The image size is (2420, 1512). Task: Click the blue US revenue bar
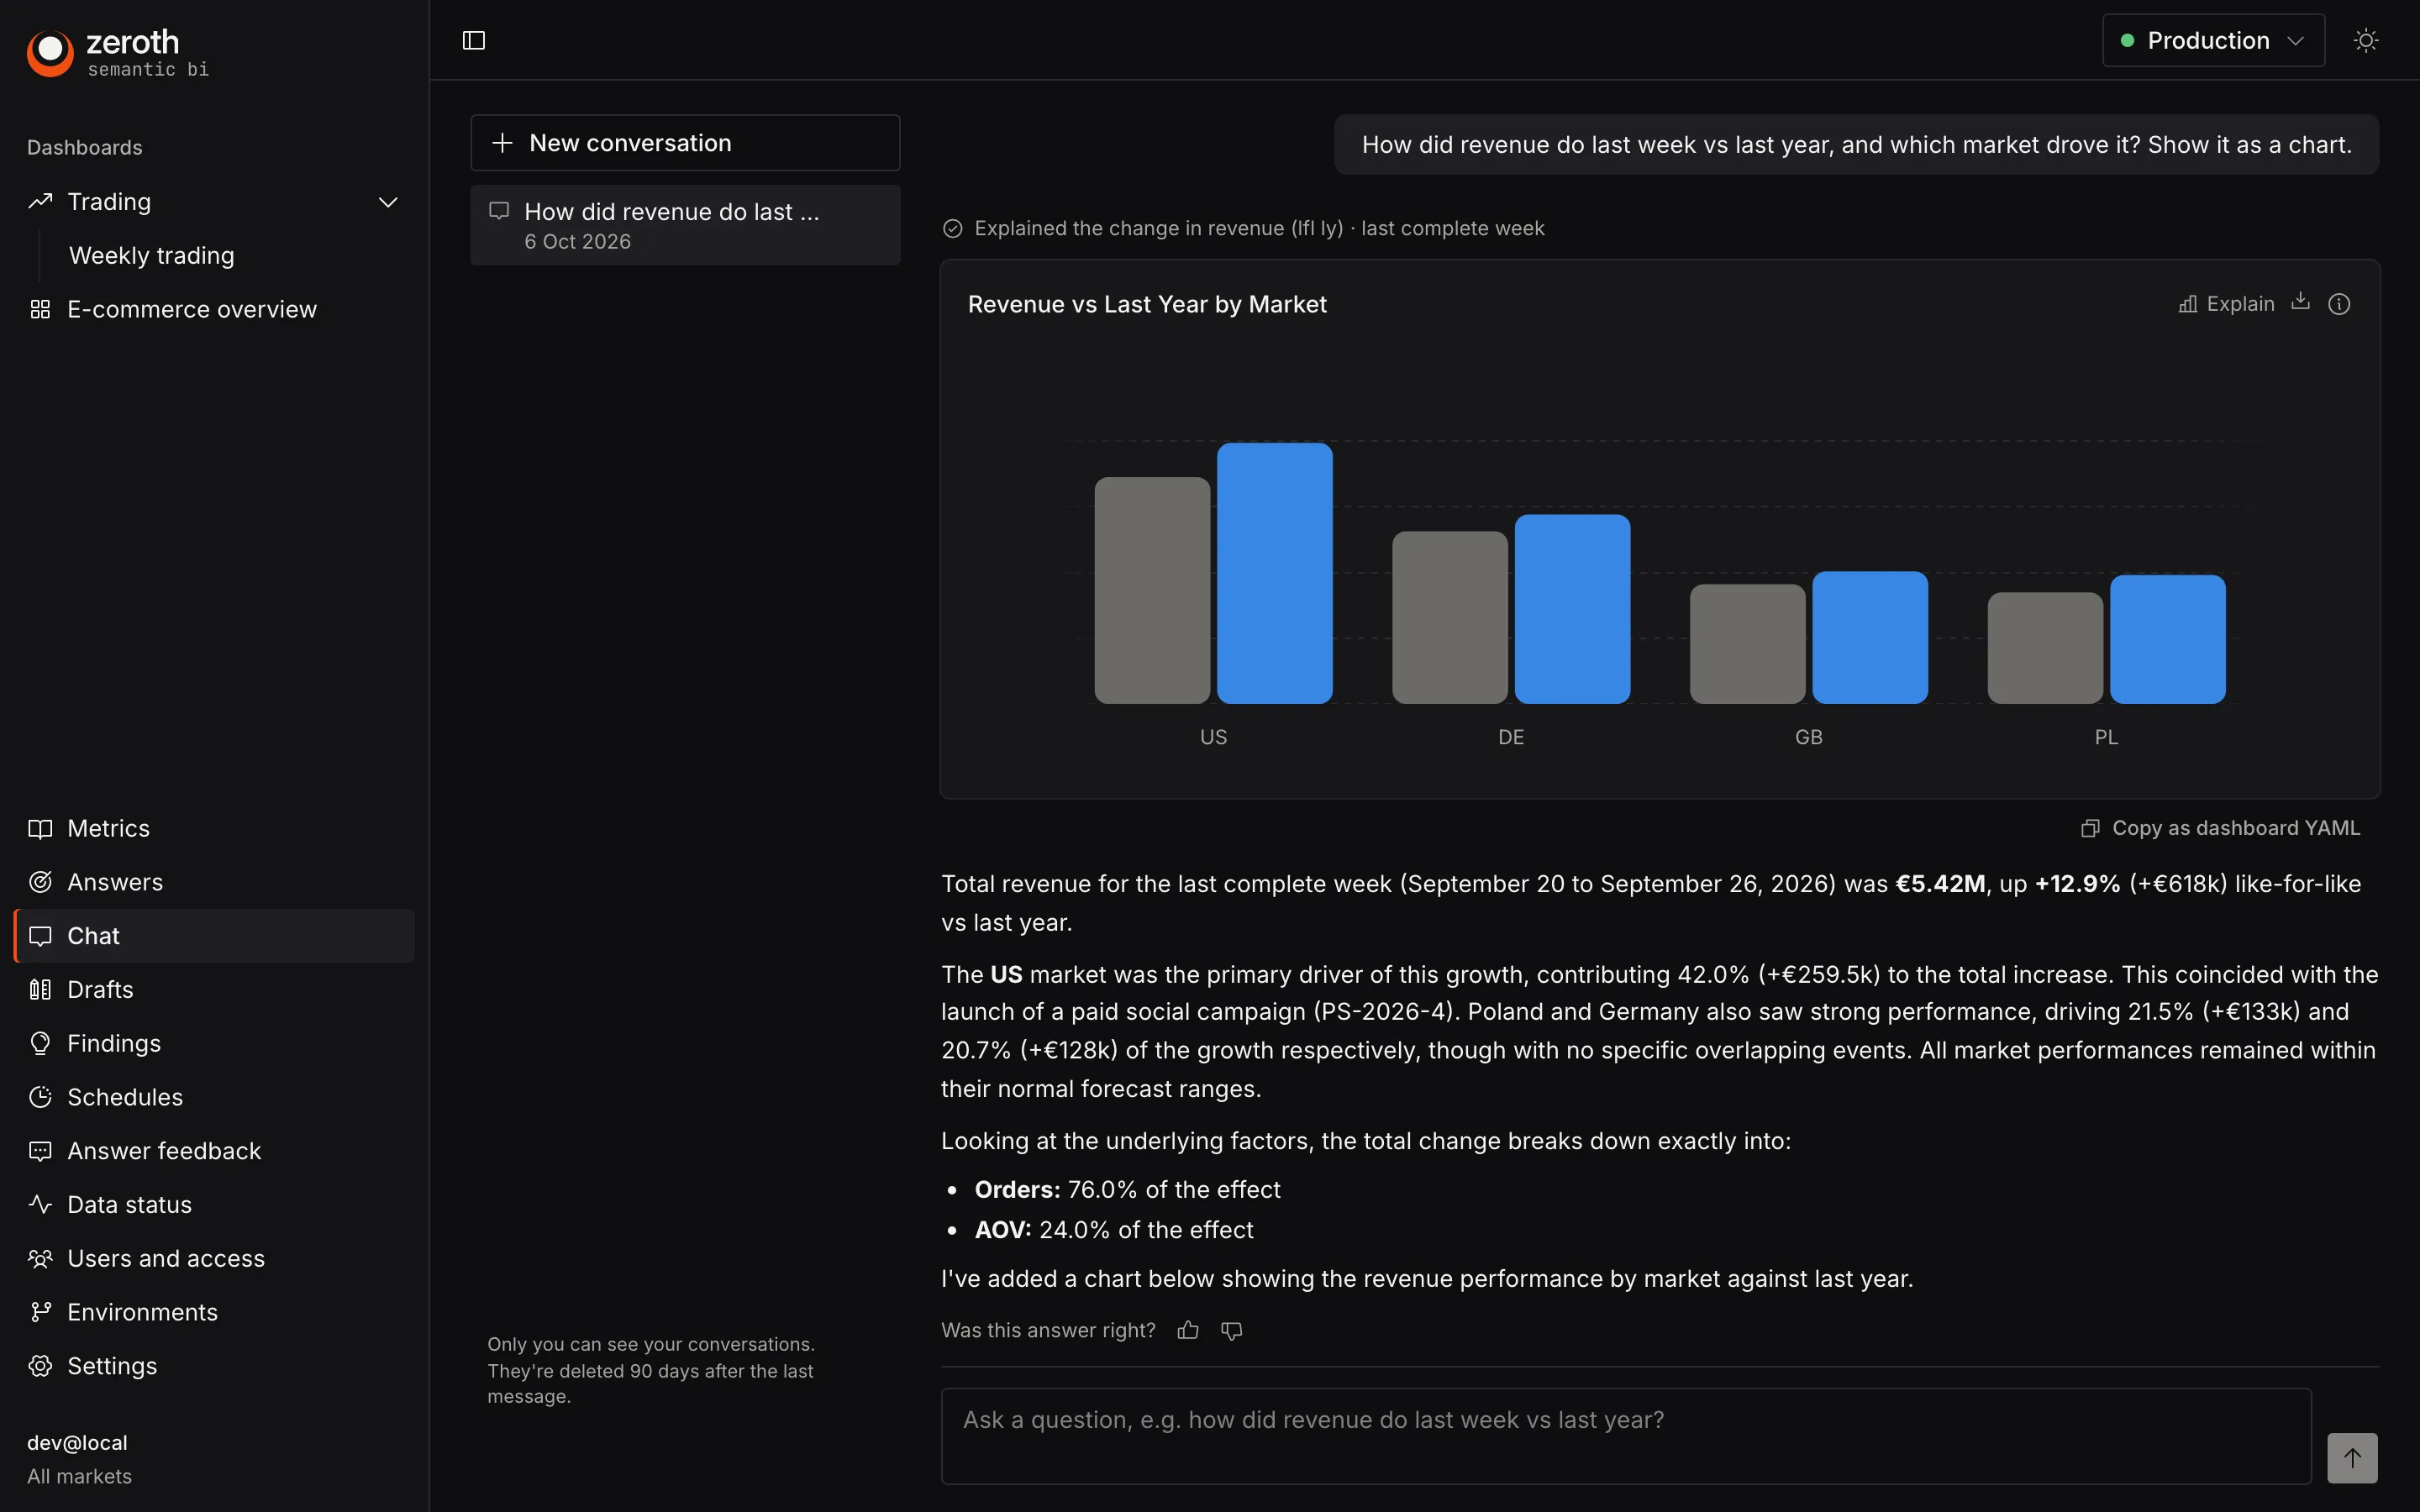pyautogui.click(x=1274, y=573)
